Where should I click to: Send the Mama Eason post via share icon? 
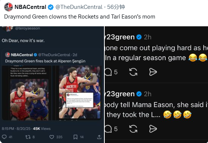click(x=153, y=129)
